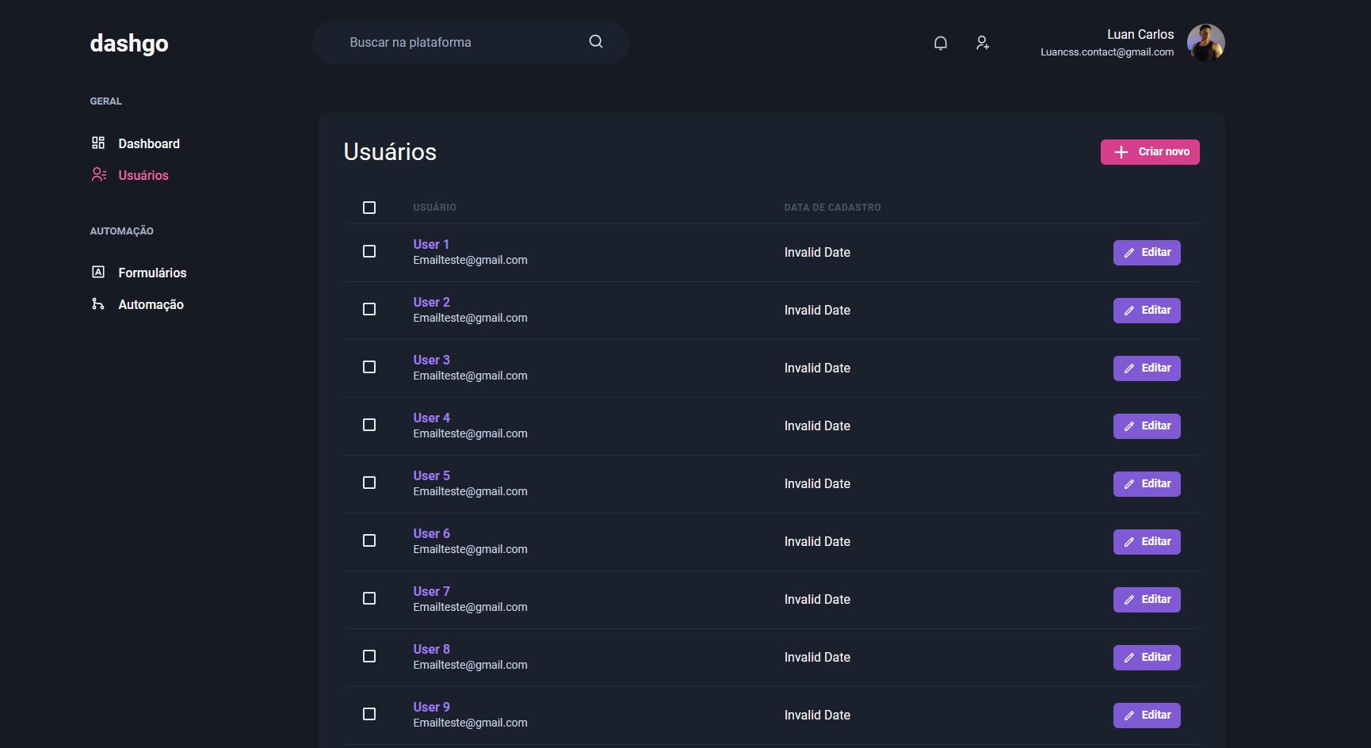Click the add user icon in header
The image size is (1371, 748).
(x=983, y=43)
